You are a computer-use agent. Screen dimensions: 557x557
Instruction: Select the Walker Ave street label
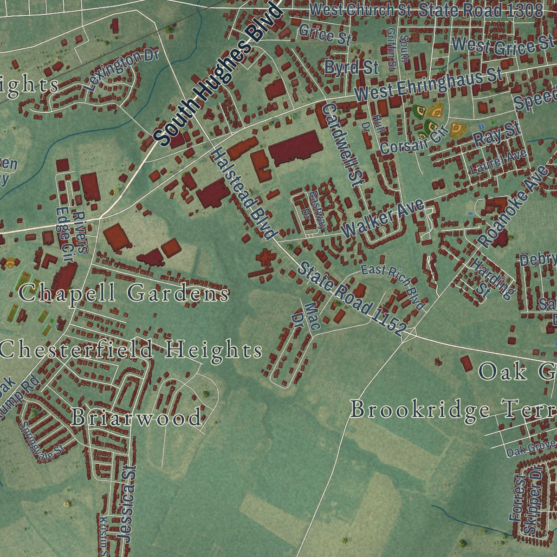[382, 218]
